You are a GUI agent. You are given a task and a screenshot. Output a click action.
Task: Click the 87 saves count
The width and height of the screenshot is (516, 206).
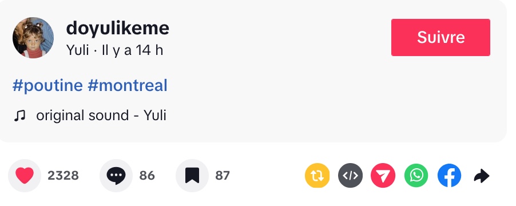click(x=223, y=176)
